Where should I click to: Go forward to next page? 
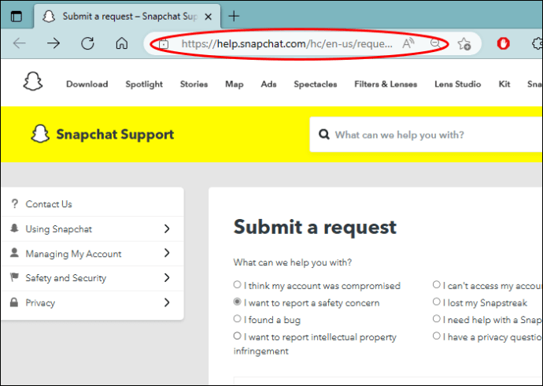point(54,43)
